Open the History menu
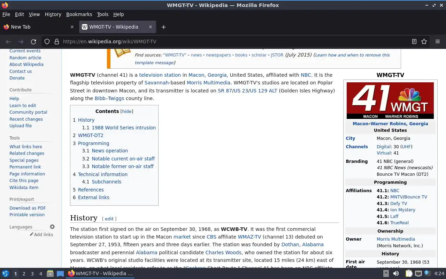The height and width of the screenshot is (279, 446). click(x=53, y=14)
